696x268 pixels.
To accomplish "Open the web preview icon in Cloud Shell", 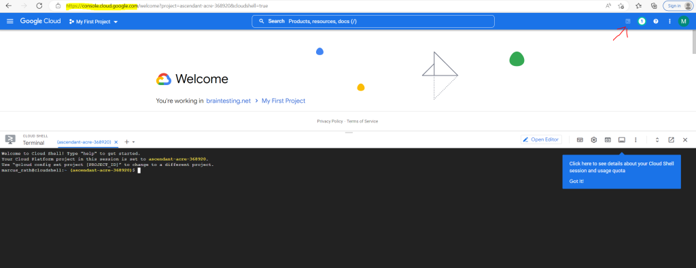I will (608, 139).
